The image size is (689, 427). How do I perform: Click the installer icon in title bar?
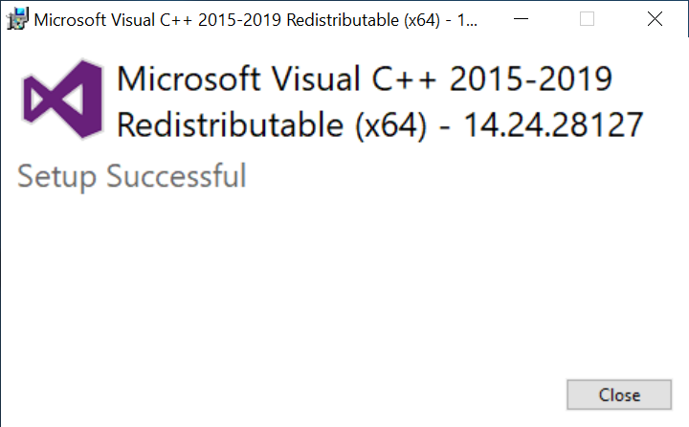(17, 18)
